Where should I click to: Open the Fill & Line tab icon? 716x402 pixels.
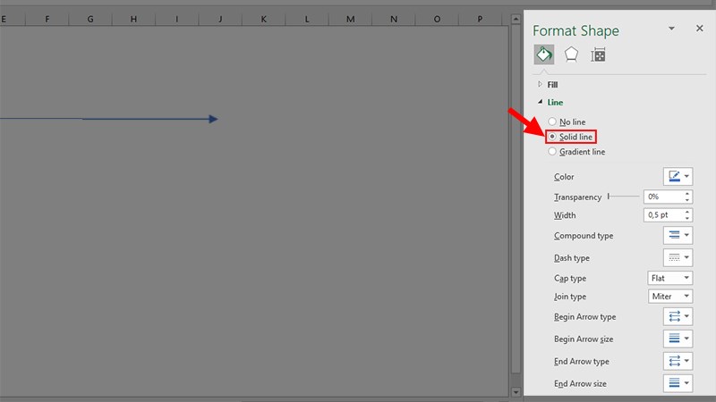544,54
